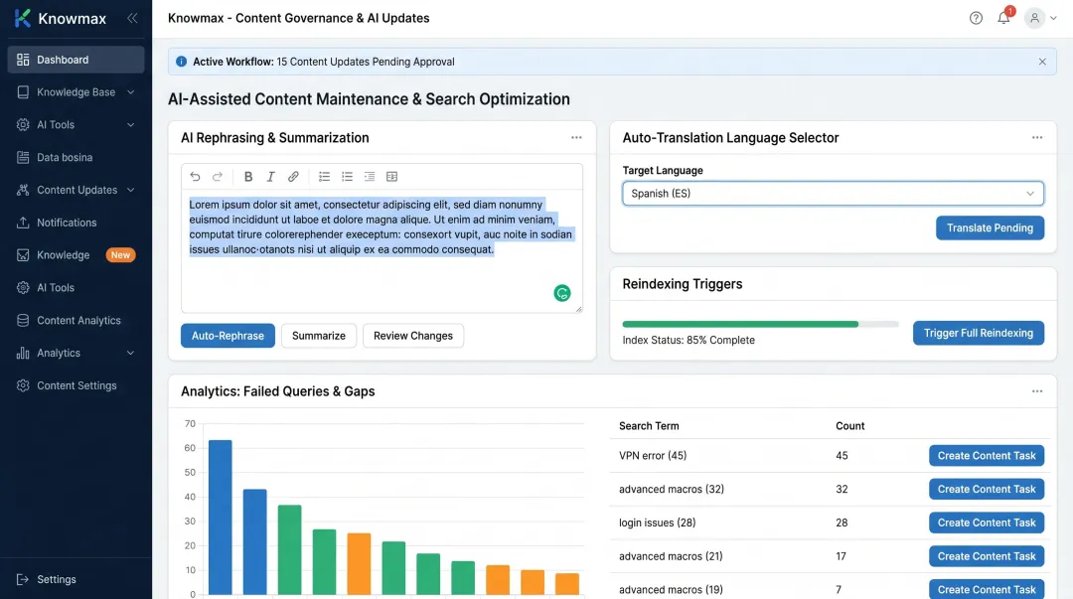Open user profile avatar icon

click(x=1034, y=19)
